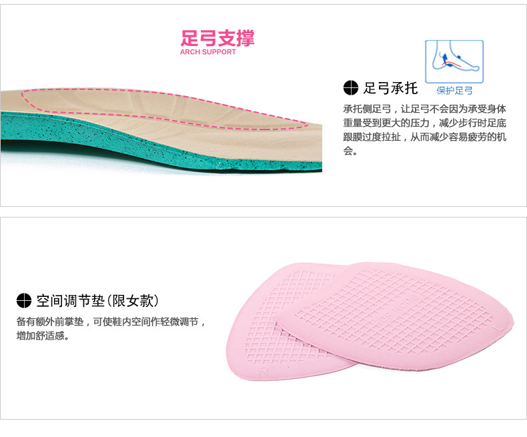Click the 空间调节垫(限女款) heading
Viewport: 527px width, 437px height.
click(97, 300)
